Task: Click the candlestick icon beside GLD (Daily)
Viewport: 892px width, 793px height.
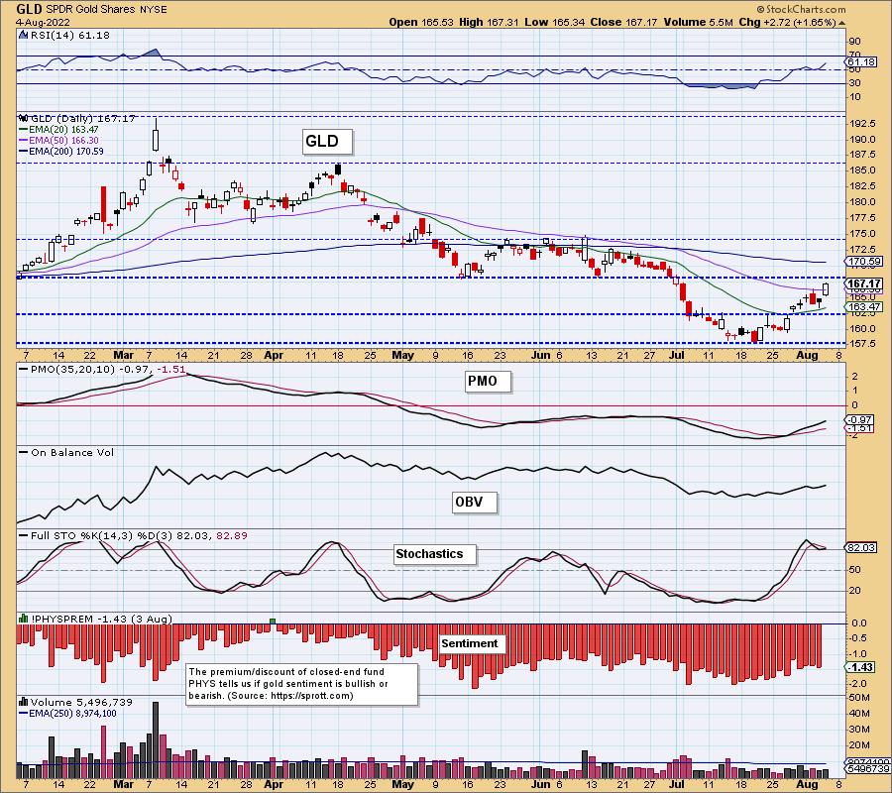Action: [23, 118]
